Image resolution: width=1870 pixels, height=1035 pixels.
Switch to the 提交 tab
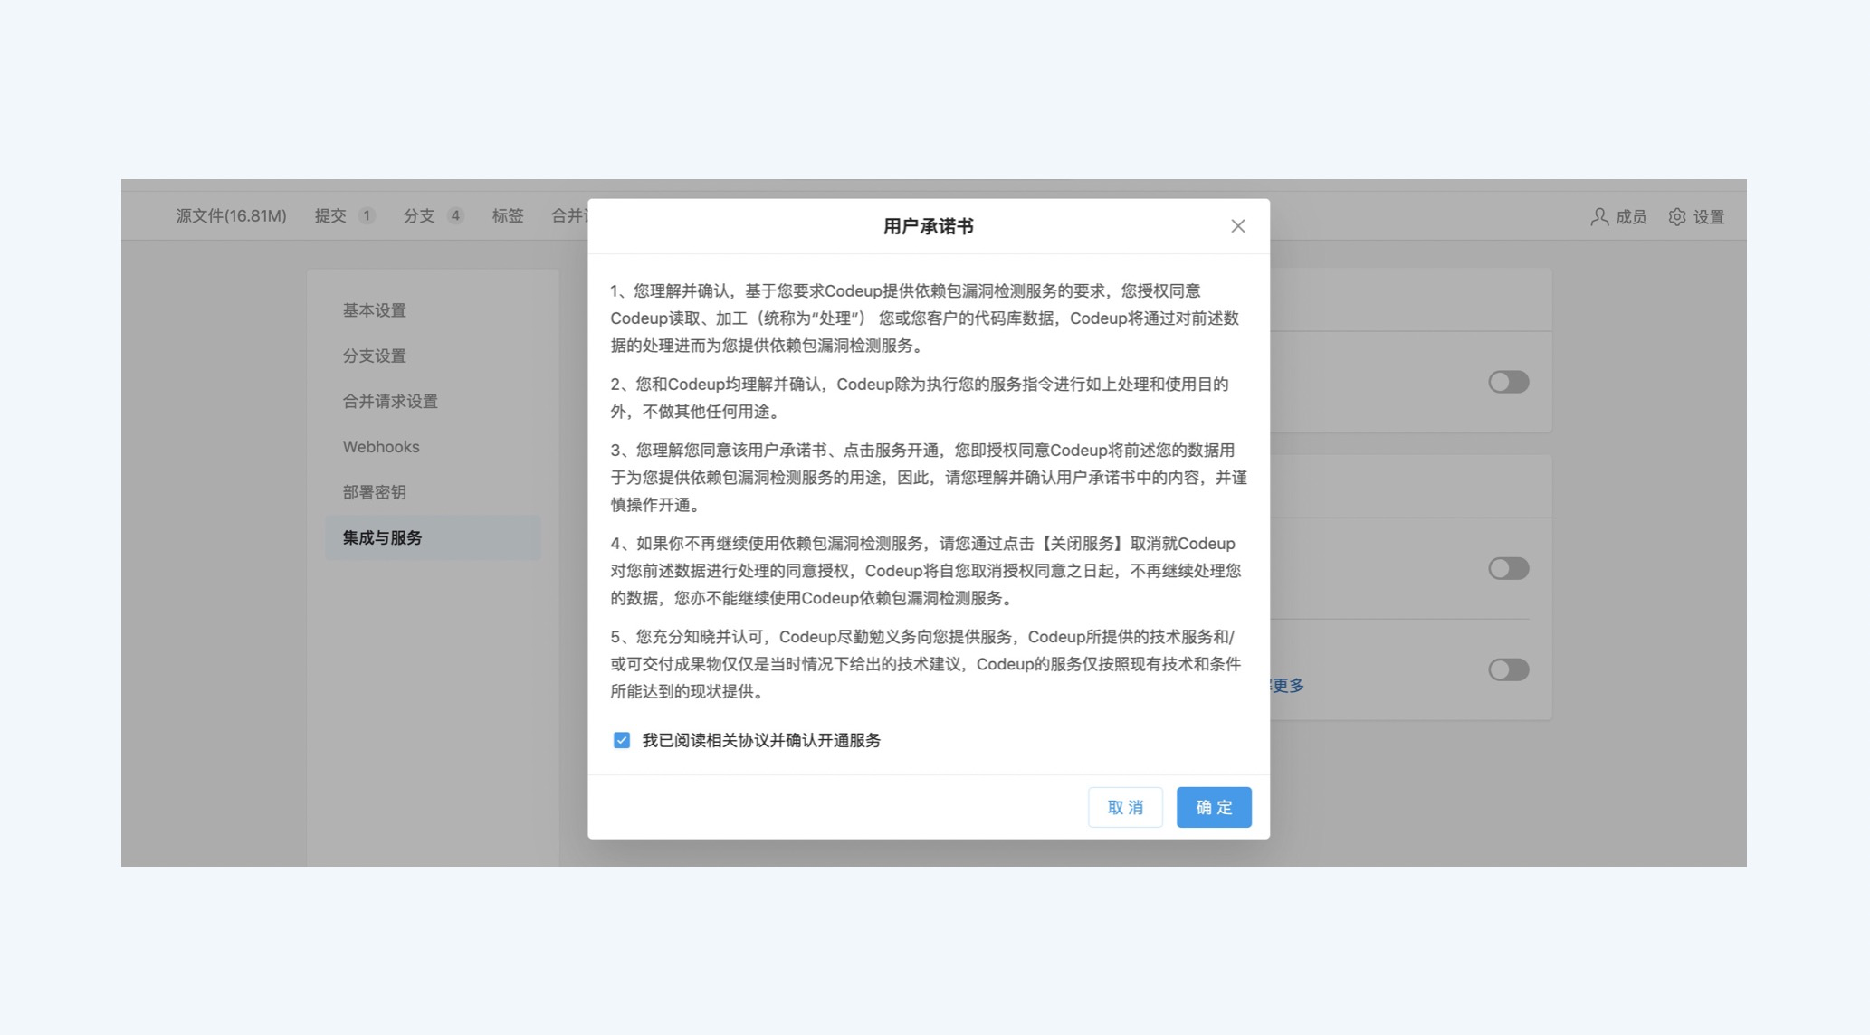(x=330, y=216)
